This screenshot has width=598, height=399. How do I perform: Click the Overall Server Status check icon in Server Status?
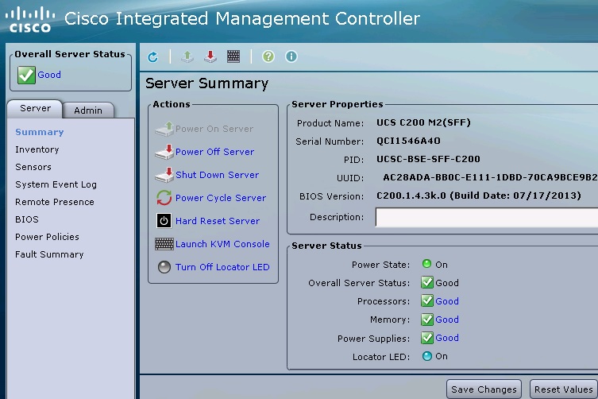point(427,282)
